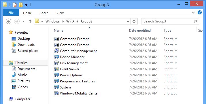Viewport: 206px width, 104px height.
Task: Open the Videos library
Action: pyautogui.click(x=22, y=87)
